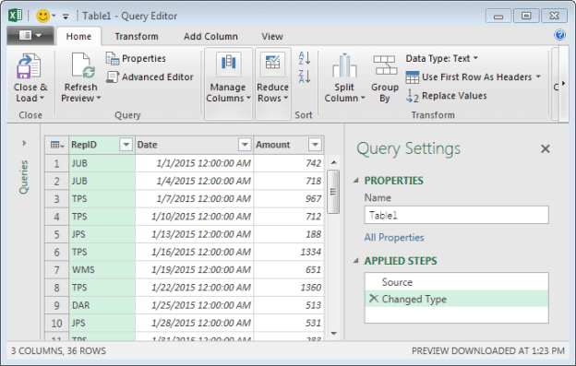This screenshot has height=366, width=576.
Task: Select row number 7 header
Action: 56,270
